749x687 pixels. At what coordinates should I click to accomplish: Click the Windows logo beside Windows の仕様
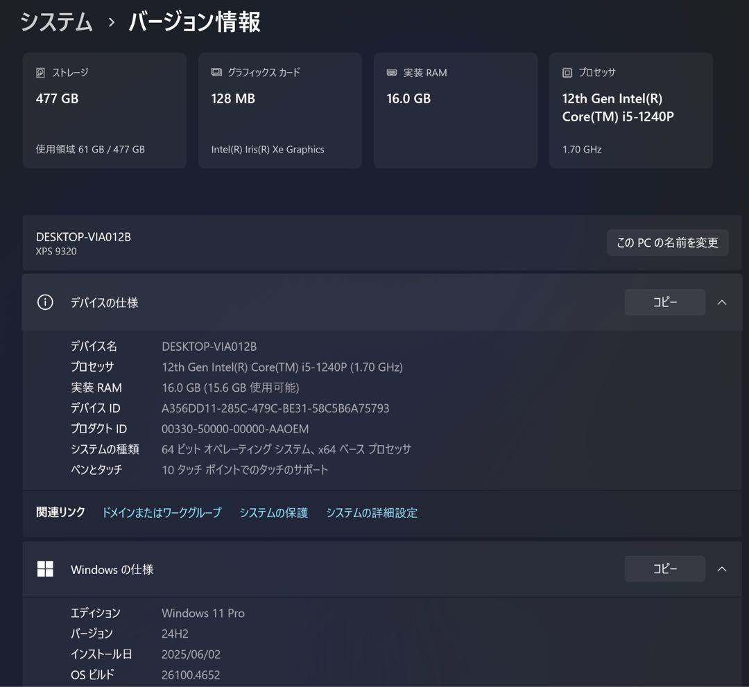45,568
